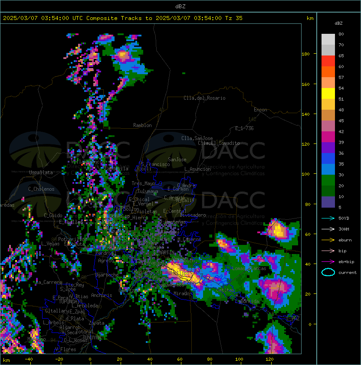The image size is (361, 365).
Task: Click the Mirador place label
Action: coord(183,293)
